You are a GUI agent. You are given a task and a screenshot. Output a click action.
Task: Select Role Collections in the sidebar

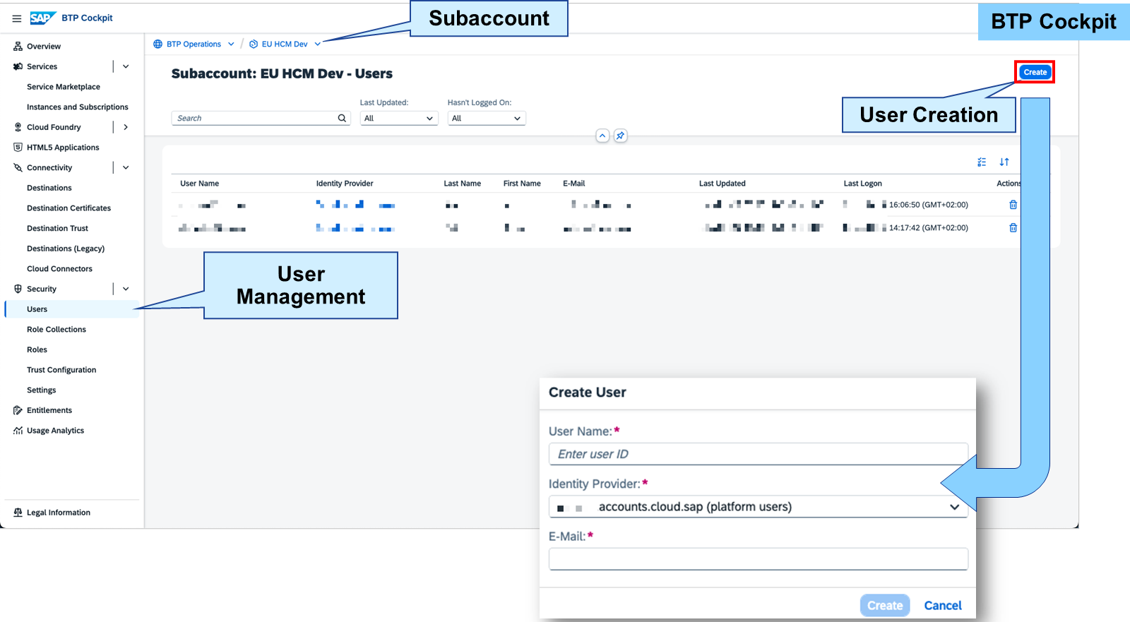(x=56, y=330)
